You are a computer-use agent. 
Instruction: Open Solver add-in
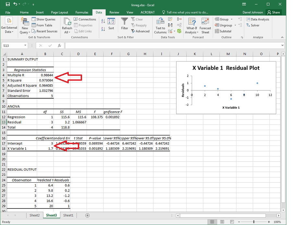pos(253,25)
